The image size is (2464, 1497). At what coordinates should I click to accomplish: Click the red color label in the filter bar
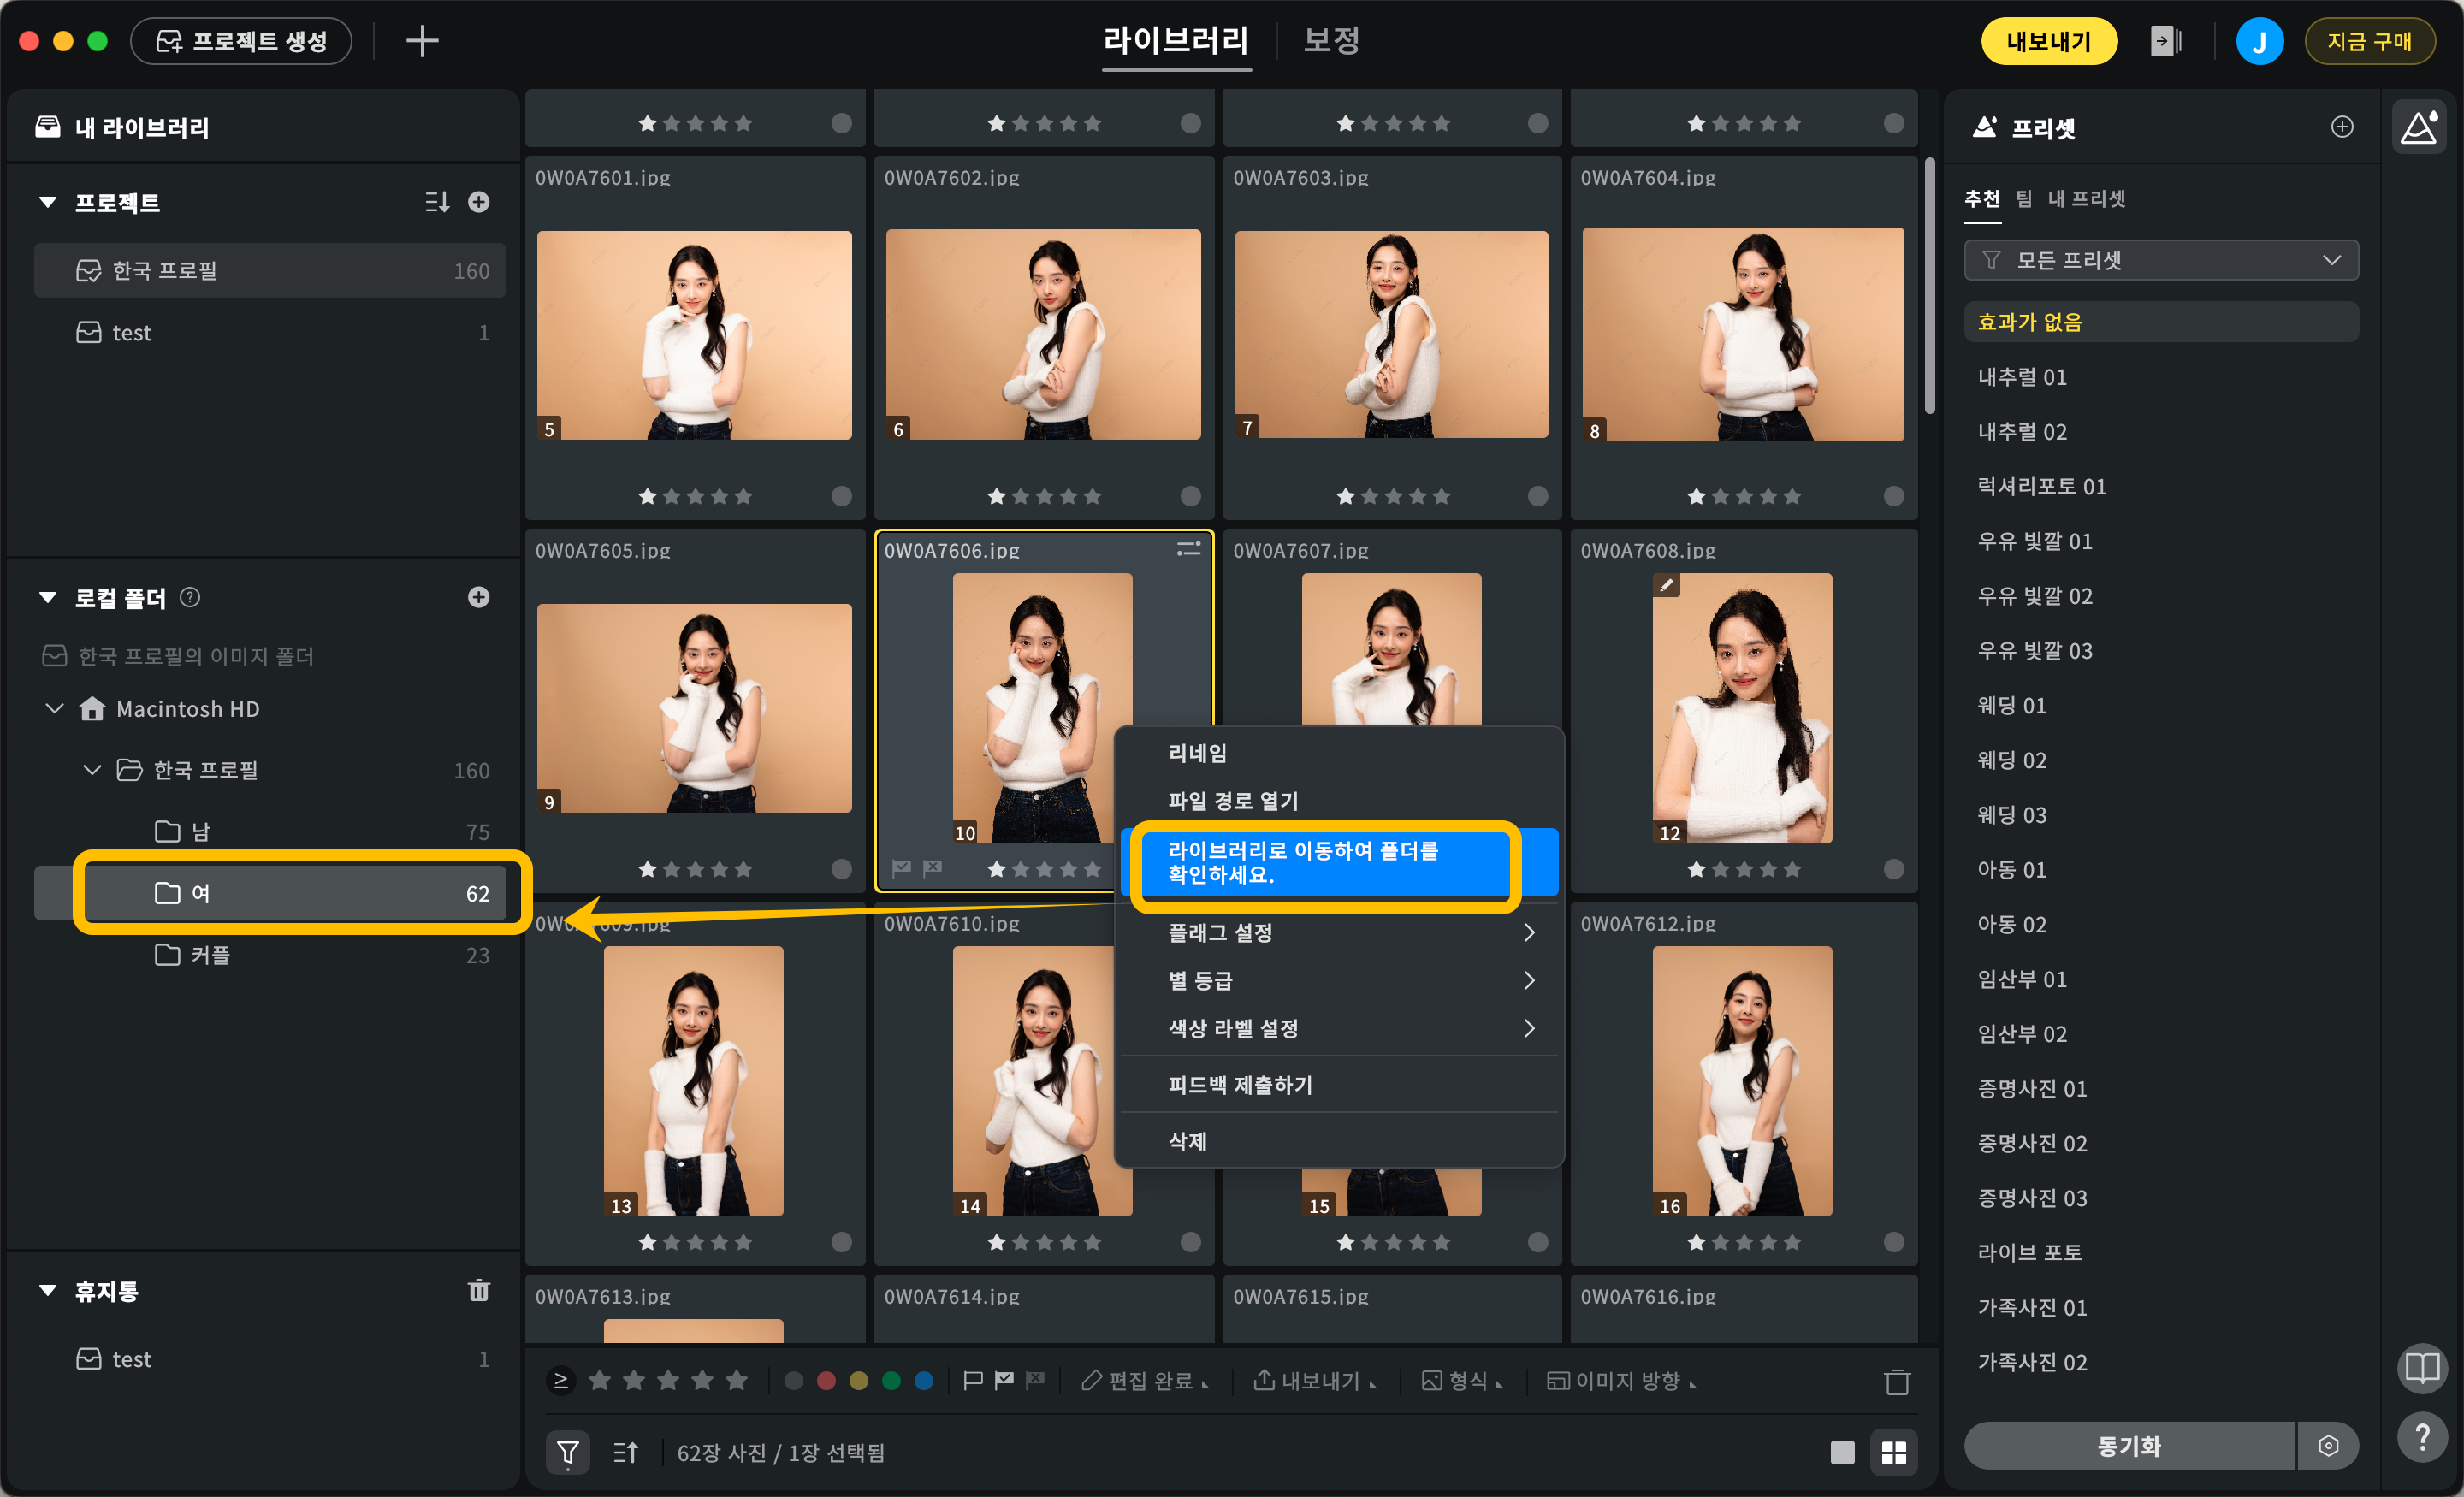point(826,1380)
